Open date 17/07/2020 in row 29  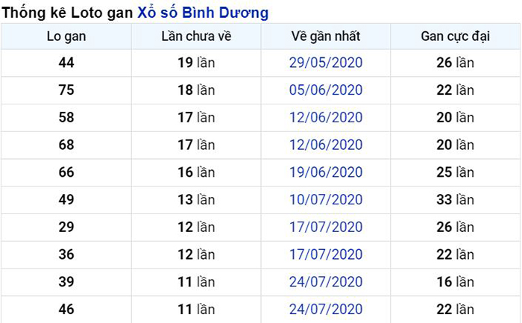326,227
